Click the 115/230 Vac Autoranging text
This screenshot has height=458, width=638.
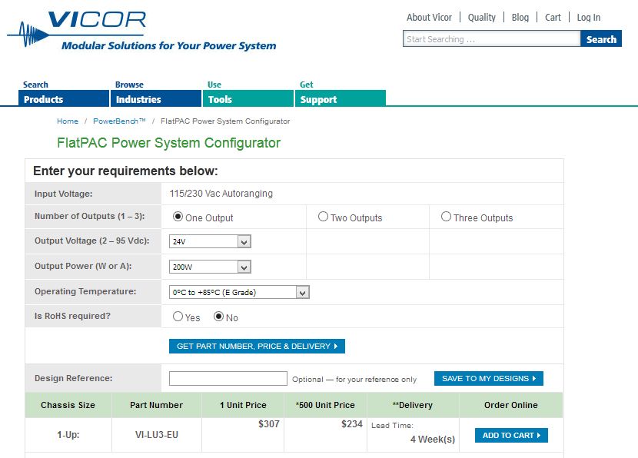221,194
